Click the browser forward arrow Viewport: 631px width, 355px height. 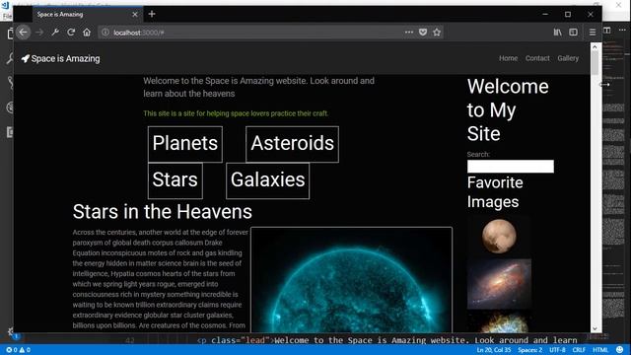click(39, 33)
